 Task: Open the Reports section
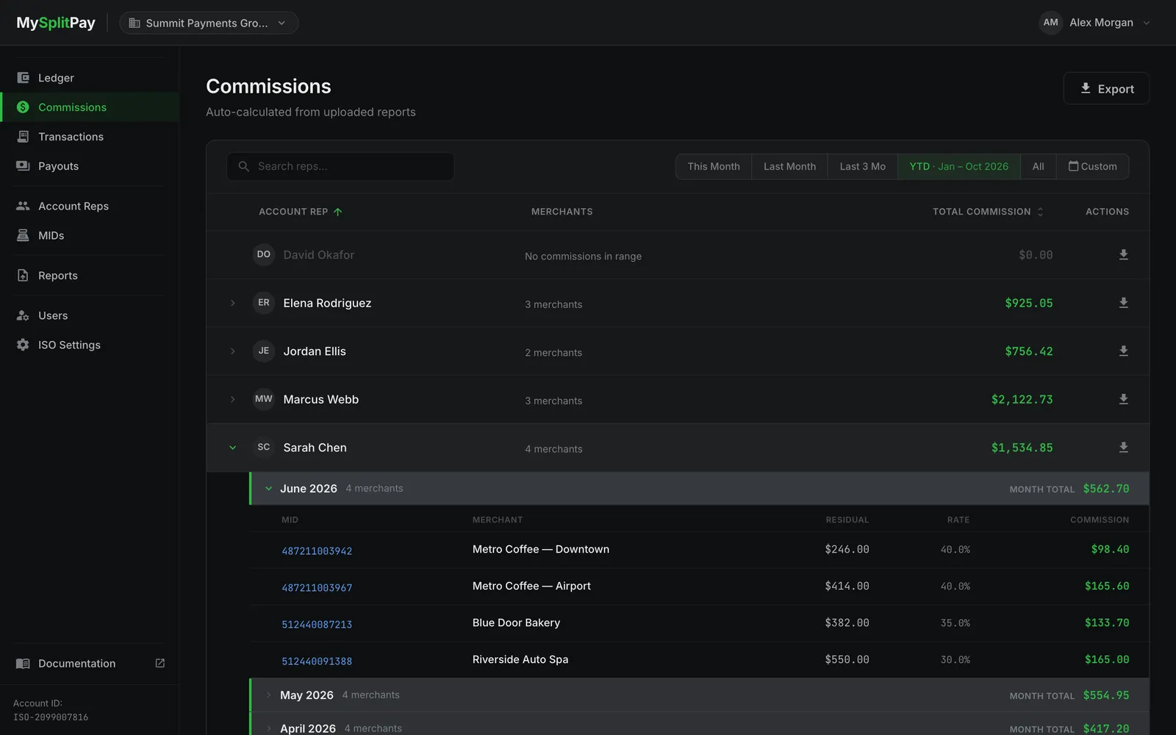90,276
